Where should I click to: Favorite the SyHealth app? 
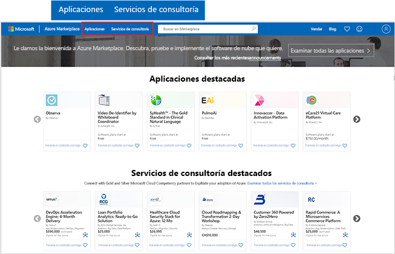pyautogui.click(x=189, y=146)
